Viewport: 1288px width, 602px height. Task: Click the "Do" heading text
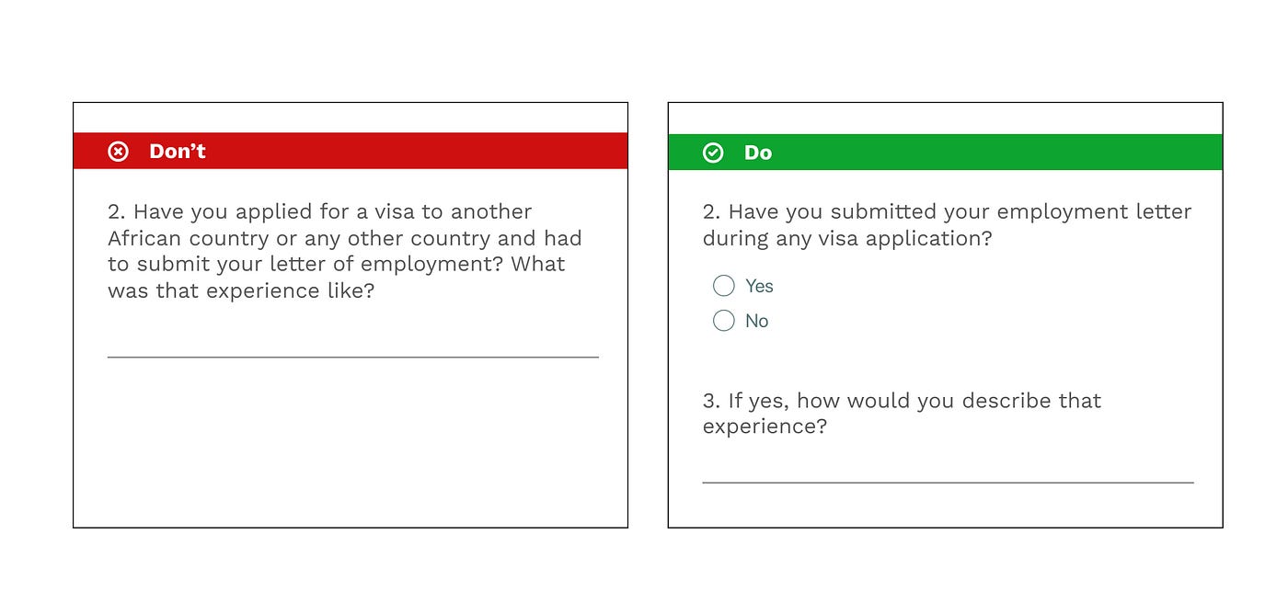pos(758,153)
